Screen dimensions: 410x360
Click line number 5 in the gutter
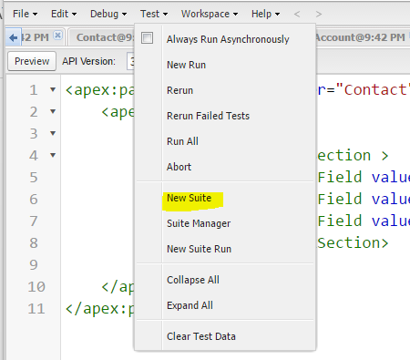point(34,177)
